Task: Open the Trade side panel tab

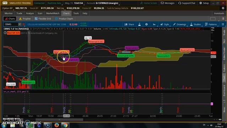Action: (225, 33)
